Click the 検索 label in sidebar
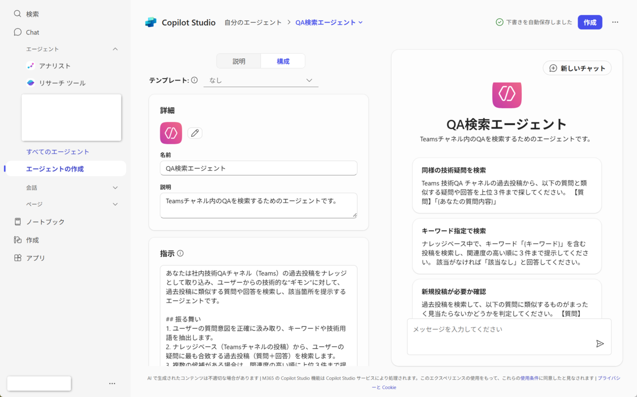The width and height of the screenshot is (637, 397). click(x=32, y=14)
